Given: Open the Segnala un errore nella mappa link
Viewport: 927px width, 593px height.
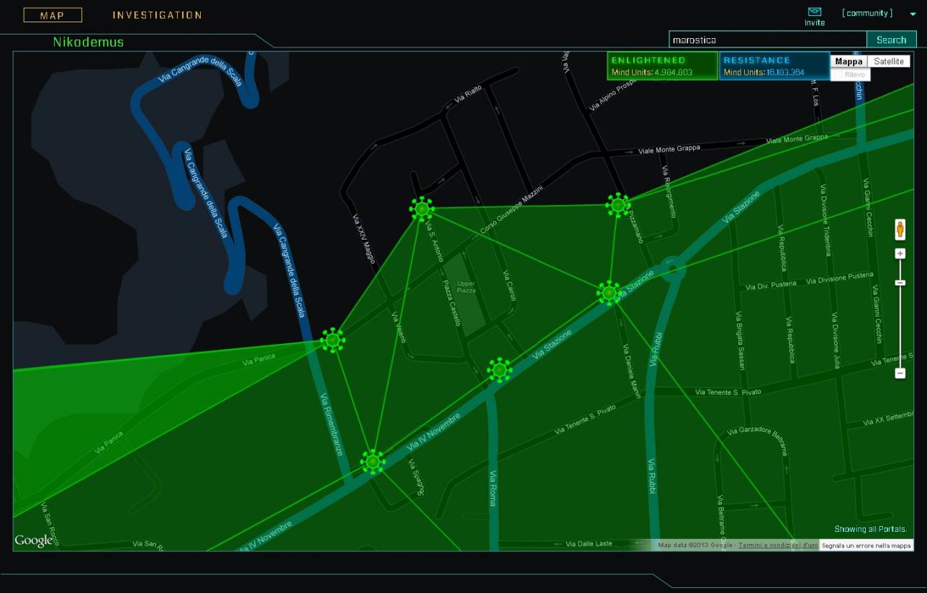Looking at the screenshot, I should coord(866,546).
